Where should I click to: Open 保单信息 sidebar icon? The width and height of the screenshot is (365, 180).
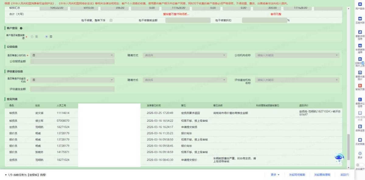360,127
